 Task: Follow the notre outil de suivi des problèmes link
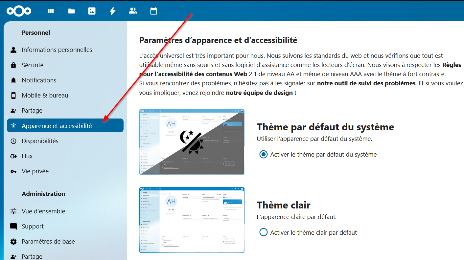click(x=366, y=83)
